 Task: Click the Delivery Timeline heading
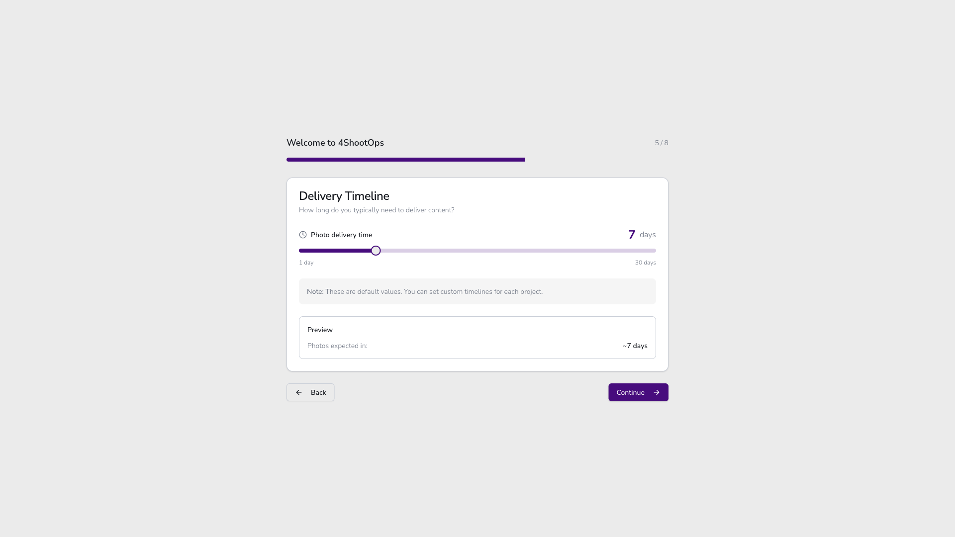[x=344, y=196]
